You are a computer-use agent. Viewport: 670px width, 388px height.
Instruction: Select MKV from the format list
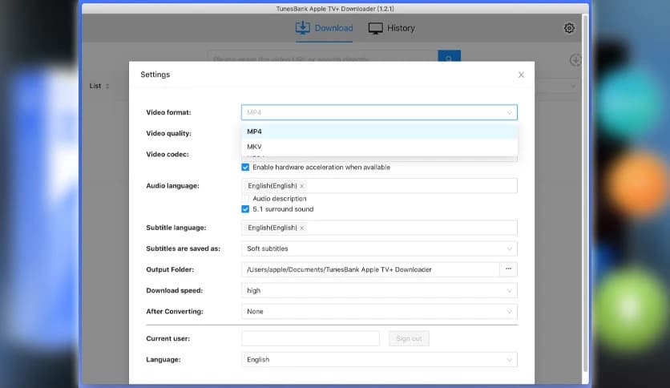point(255,147)
